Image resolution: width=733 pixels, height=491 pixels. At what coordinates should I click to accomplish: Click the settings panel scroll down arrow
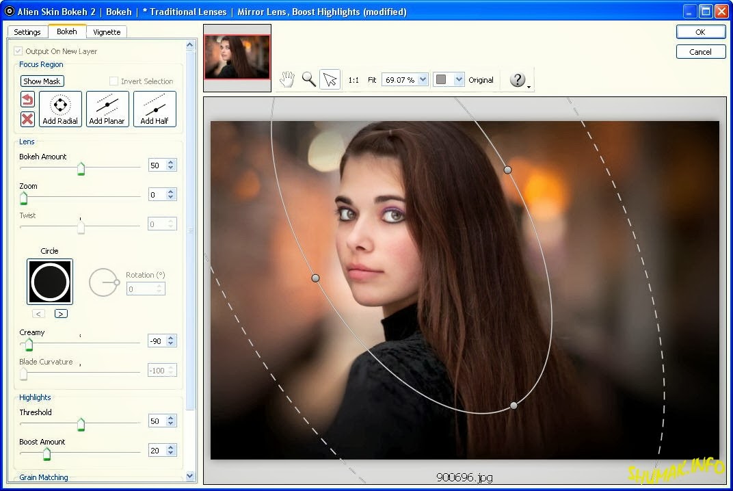coord(190,476)
